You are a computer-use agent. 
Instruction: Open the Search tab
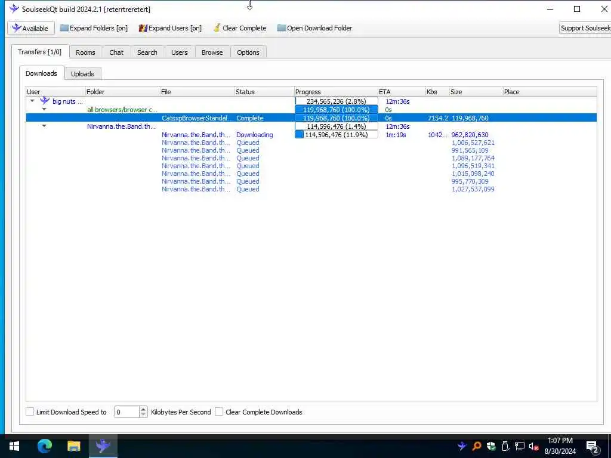(147, 52)
